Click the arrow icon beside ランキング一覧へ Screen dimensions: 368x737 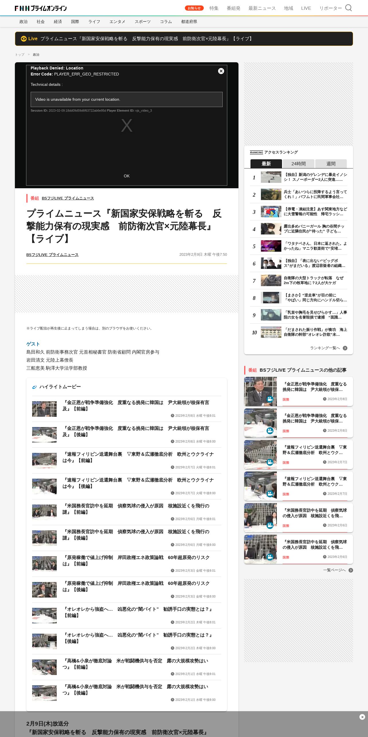point(345,348)
